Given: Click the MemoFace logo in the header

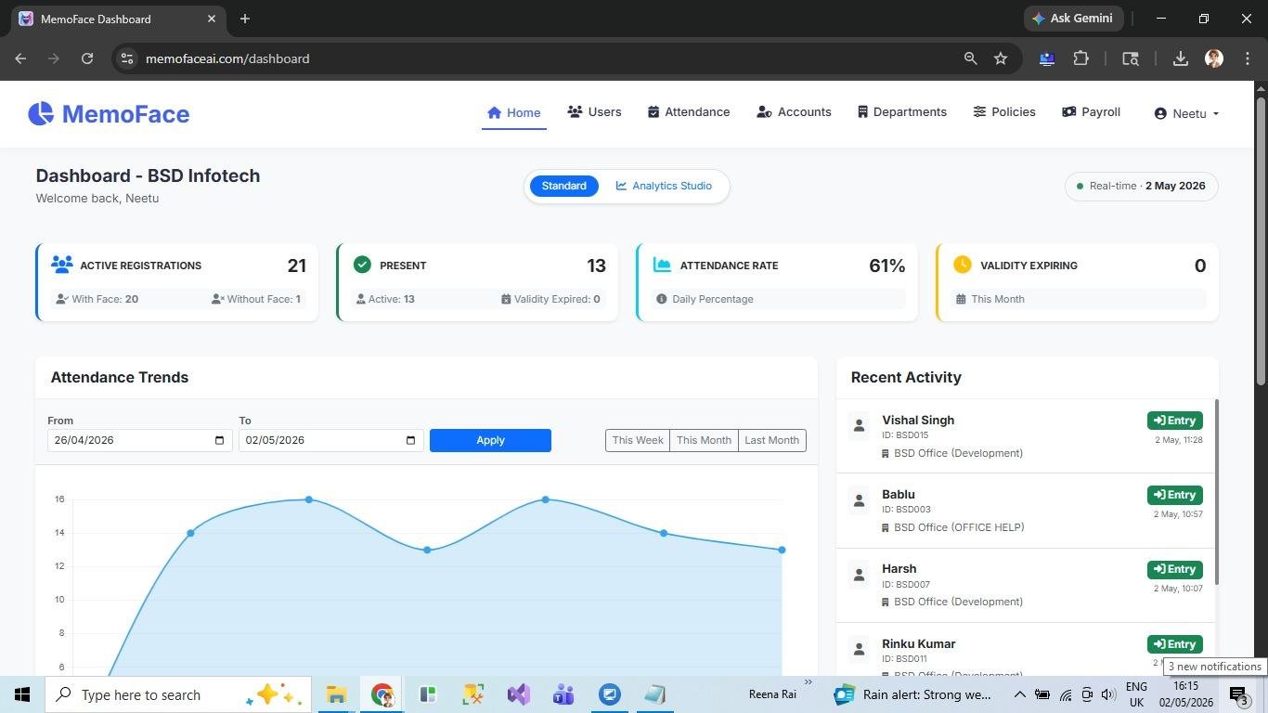Looking at the screenshot, I should coord(109,113).
